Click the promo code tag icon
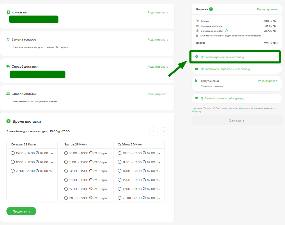This screenshot has height=225, width=285. tap(197, 57)
